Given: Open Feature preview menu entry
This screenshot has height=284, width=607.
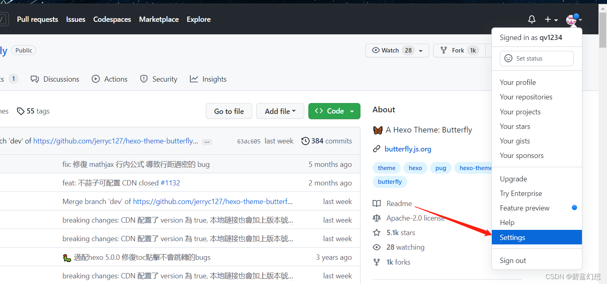Looking at the screenshot, I should [537, 208].
